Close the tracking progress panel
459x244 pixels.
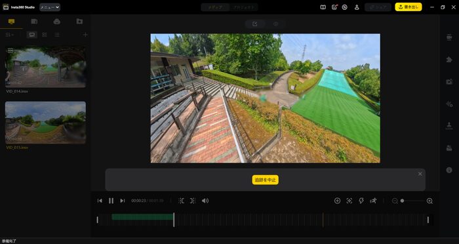(420, 174)
